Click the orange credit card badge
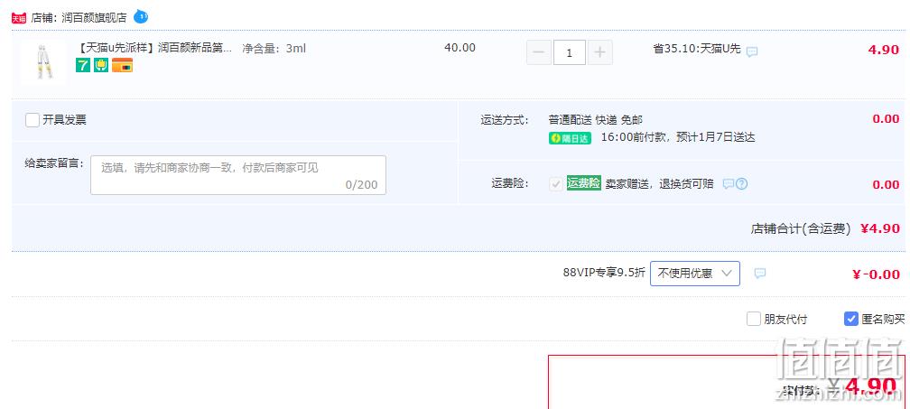910x409 pixels. pos(123,66)
